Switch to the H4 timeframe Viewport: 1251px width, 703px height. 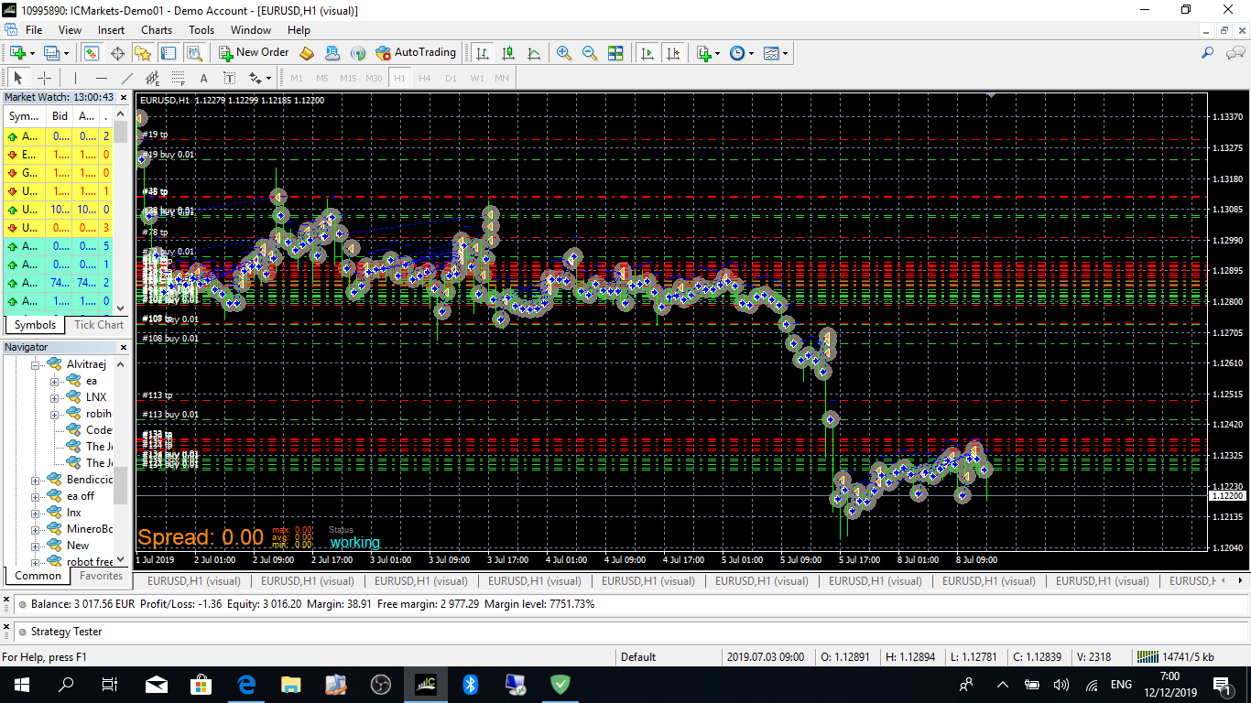[425, 79]
